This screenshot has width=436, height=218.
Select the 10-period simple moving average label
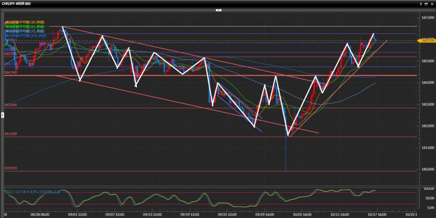coord(25,22)
